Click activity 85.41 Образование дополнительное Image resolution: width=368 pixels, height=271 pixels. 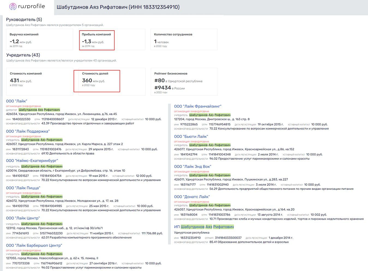(249, 242)
